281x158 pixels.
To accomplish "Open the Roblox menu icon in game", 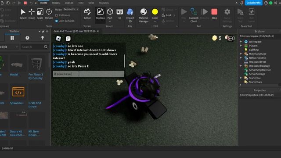I will [58, 39].
